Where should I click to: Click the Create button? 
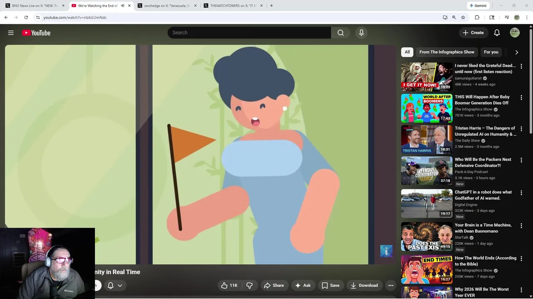473,33
